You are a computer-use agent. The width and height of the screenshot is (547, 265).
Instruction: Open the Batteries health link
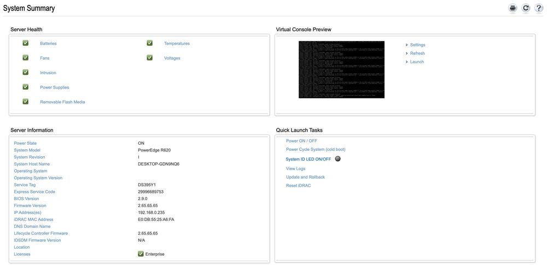(48, 44)
